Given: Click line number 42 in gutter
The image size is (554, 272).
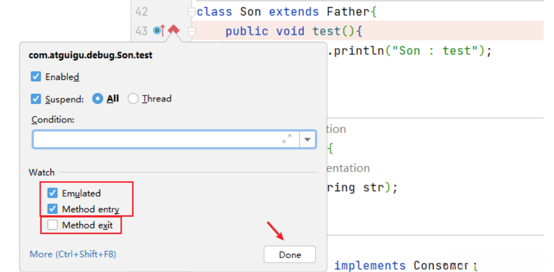Looking at the screenshot, I should pyautogui.click(x=141, y=12).
